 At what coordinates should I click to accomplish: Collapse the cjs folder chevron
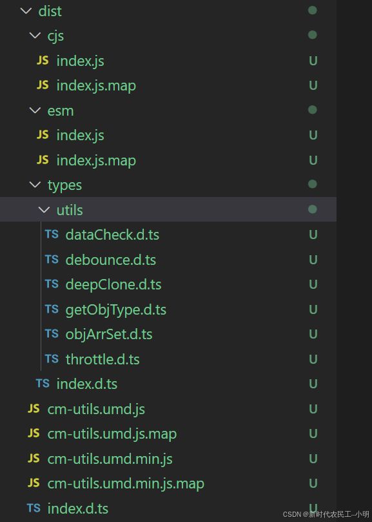click(35, 36)
